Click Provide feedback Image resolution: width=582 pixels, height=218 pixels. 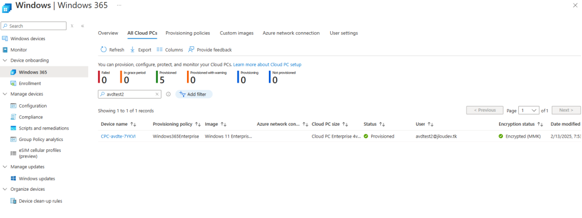coord(210,49)
